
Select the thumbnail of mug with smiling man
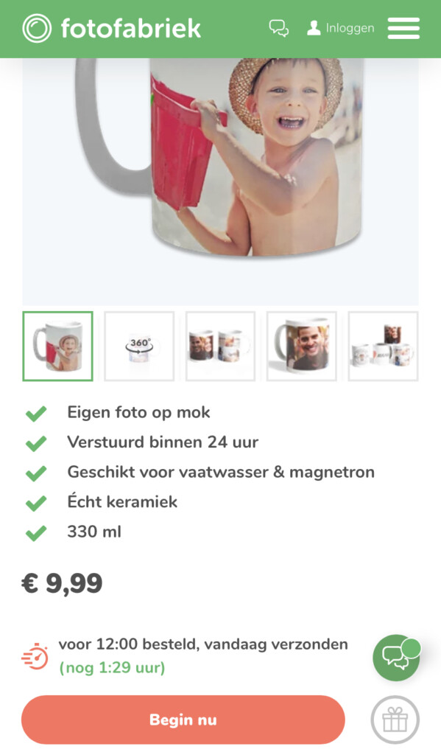point(302,347)
